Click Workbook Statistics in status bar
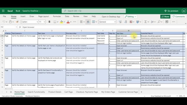 [32, 96]
